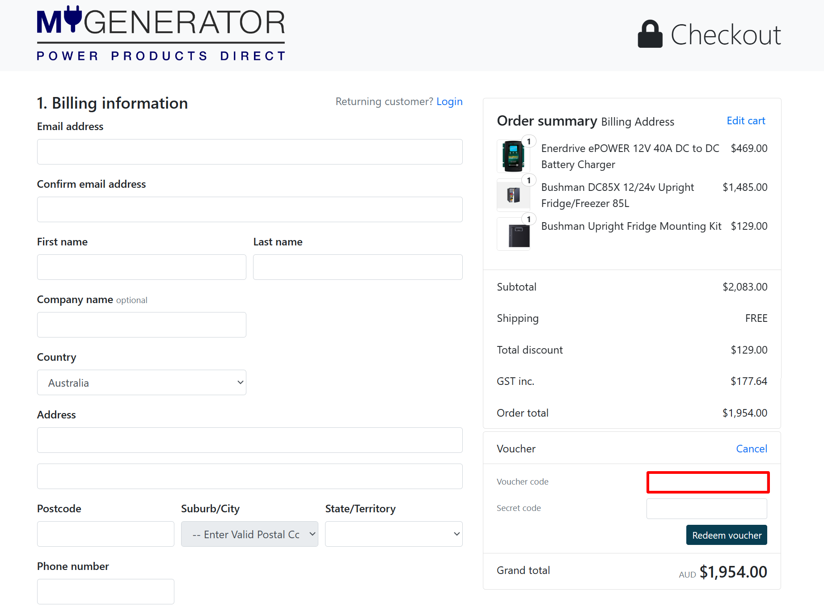
Task: Open Edit cart
Action: point(745,121)
